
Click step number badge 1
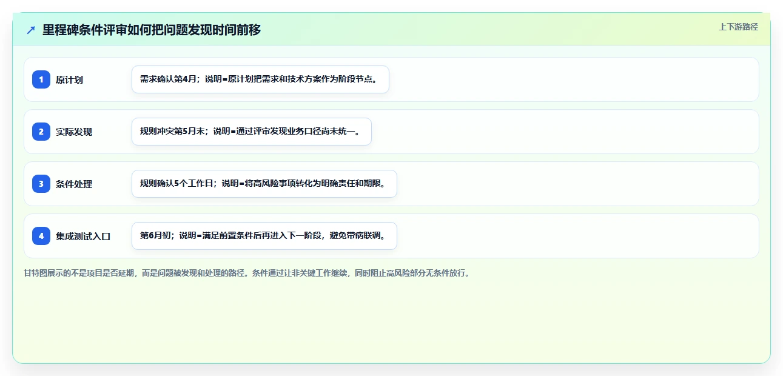click(41, 79)
